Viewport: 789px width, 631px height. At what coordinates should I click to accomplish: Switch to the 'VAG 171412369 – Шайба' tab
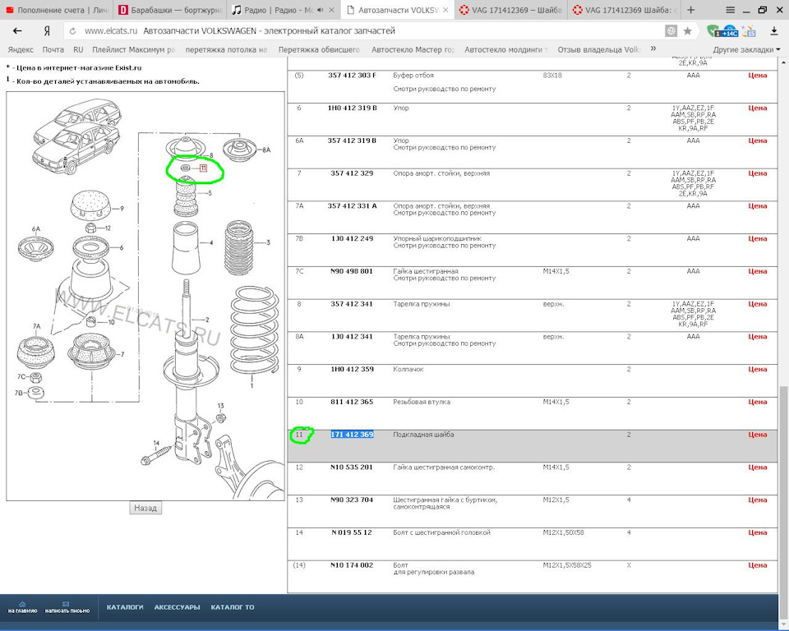point(510,10)
